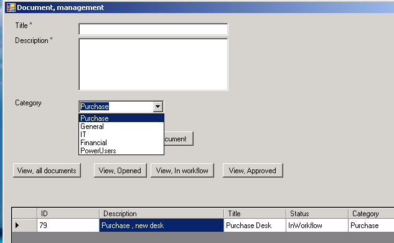Open the Category dropdown arrow

point(158,107)
